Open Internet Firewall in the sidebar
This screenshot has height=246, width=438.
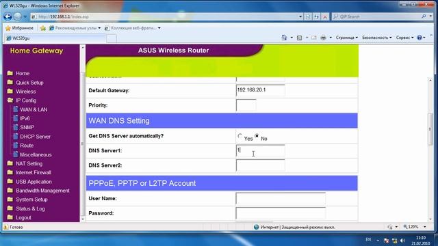click(x=34, y=173)
